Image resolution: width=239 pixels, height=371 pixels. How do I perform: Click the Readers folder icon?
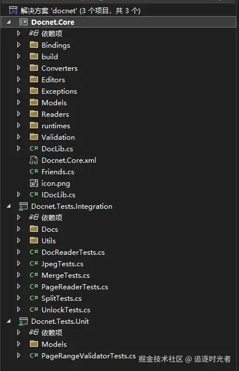(34, 114)
